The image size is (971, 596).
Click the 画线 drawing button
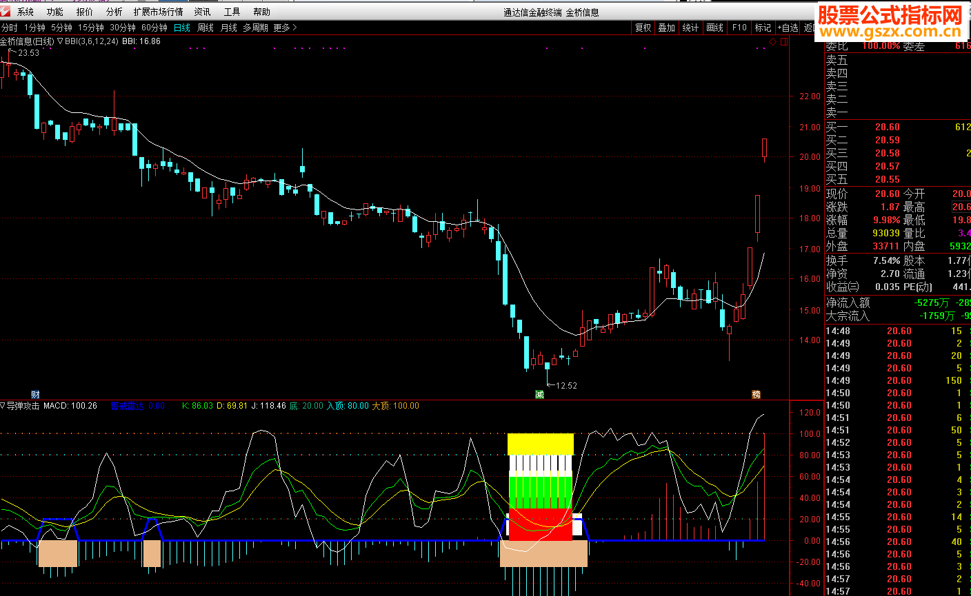click(x=715, y=28)
